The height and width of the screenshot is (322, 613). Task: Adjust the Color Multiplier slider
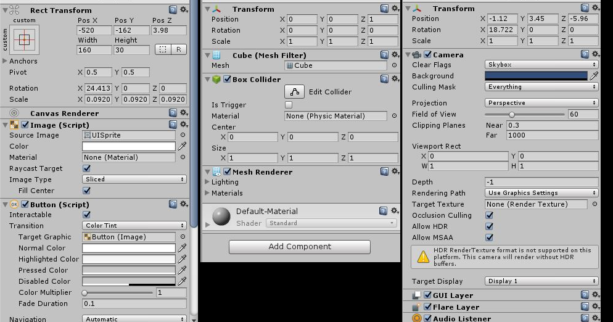pos(118,292)
